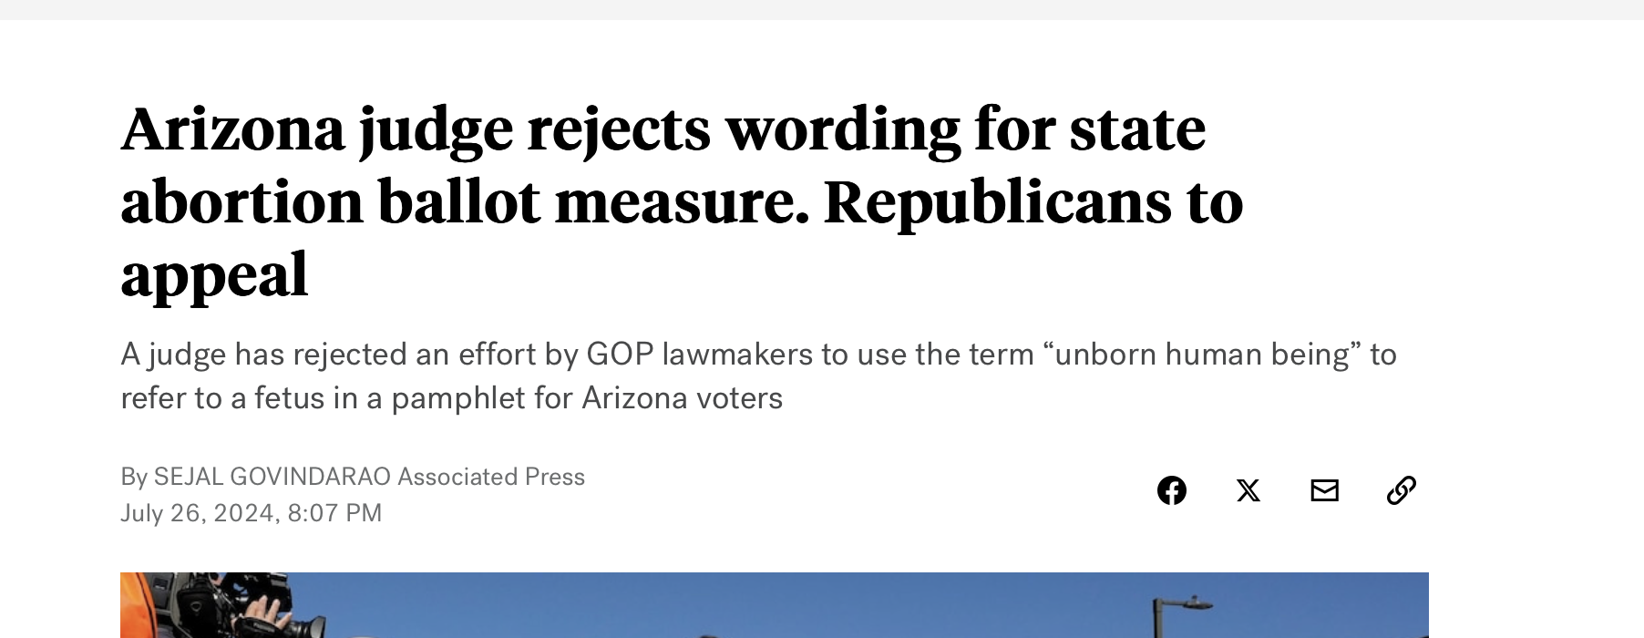The width and height of the screenshot is (1644, 638).
Task: Share the article on X
Action: (x=1248, y=490)
